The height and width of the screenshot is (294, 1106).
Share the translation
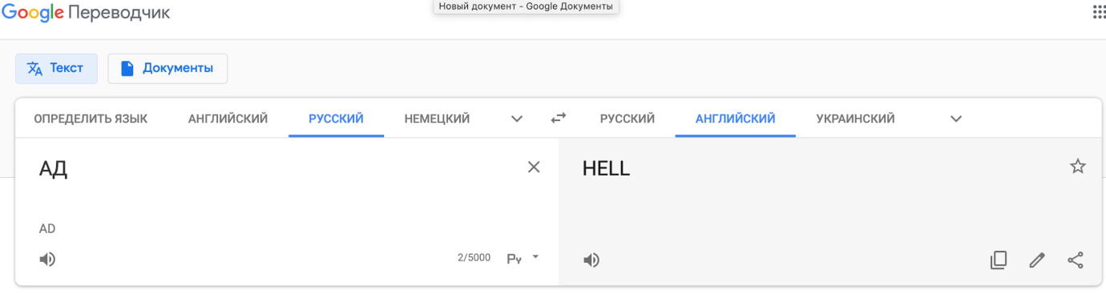point(1076,260)
